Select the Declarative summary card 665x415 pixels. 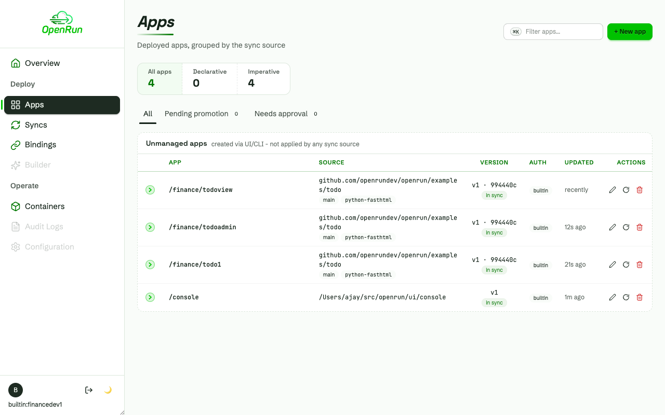(x=210, y=79)
